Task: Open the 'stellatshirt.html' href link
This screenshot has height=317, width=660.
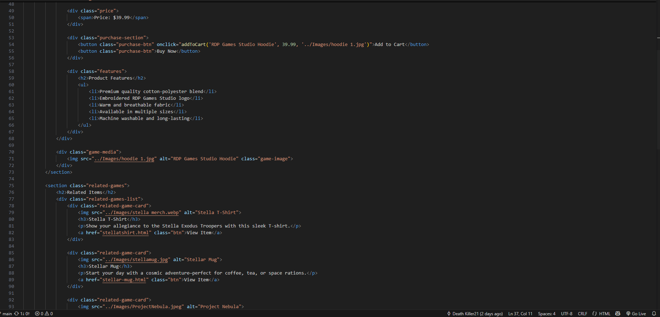Action: 126,233
